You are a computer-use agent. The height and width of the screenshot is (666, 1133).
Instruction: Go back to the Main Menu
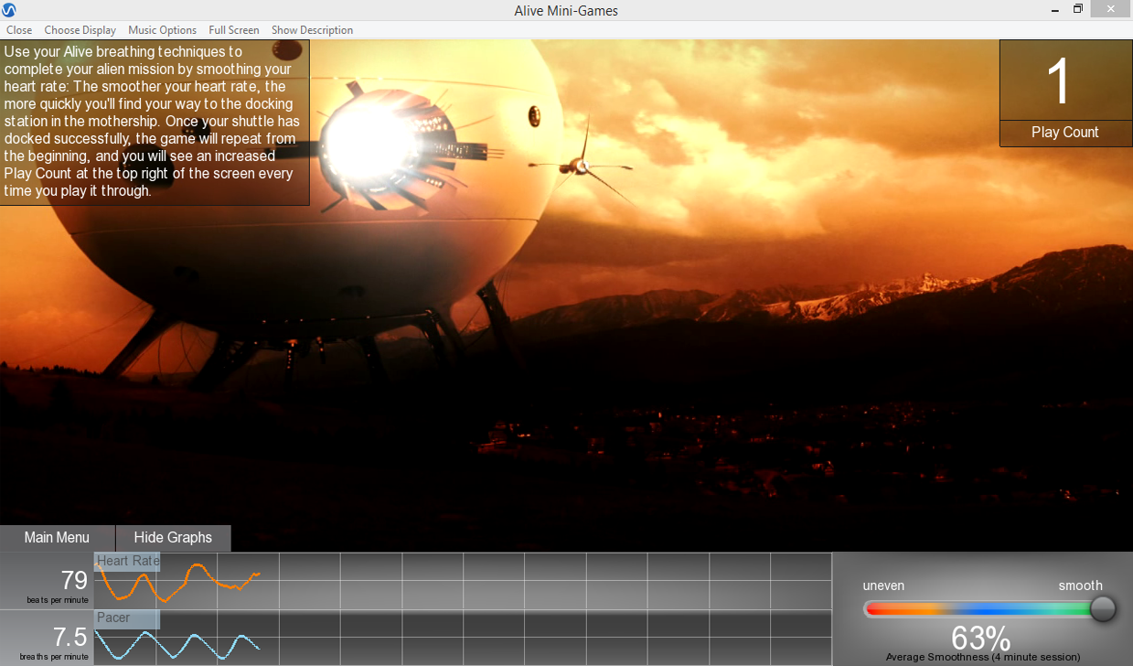coord(57,538)
